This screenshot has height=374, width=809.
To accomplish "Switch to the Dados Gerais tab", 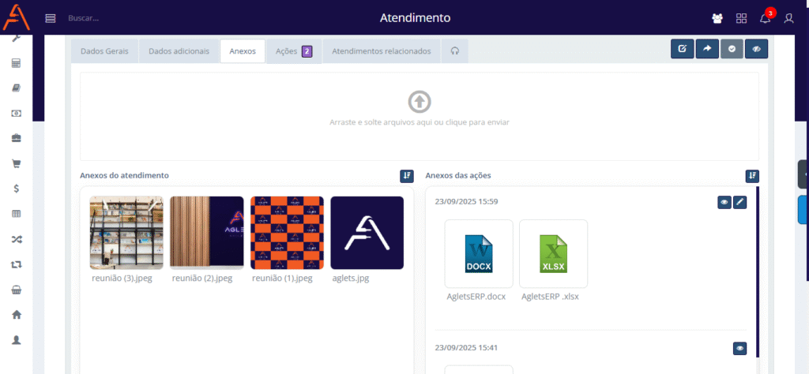I will [105, 51].
